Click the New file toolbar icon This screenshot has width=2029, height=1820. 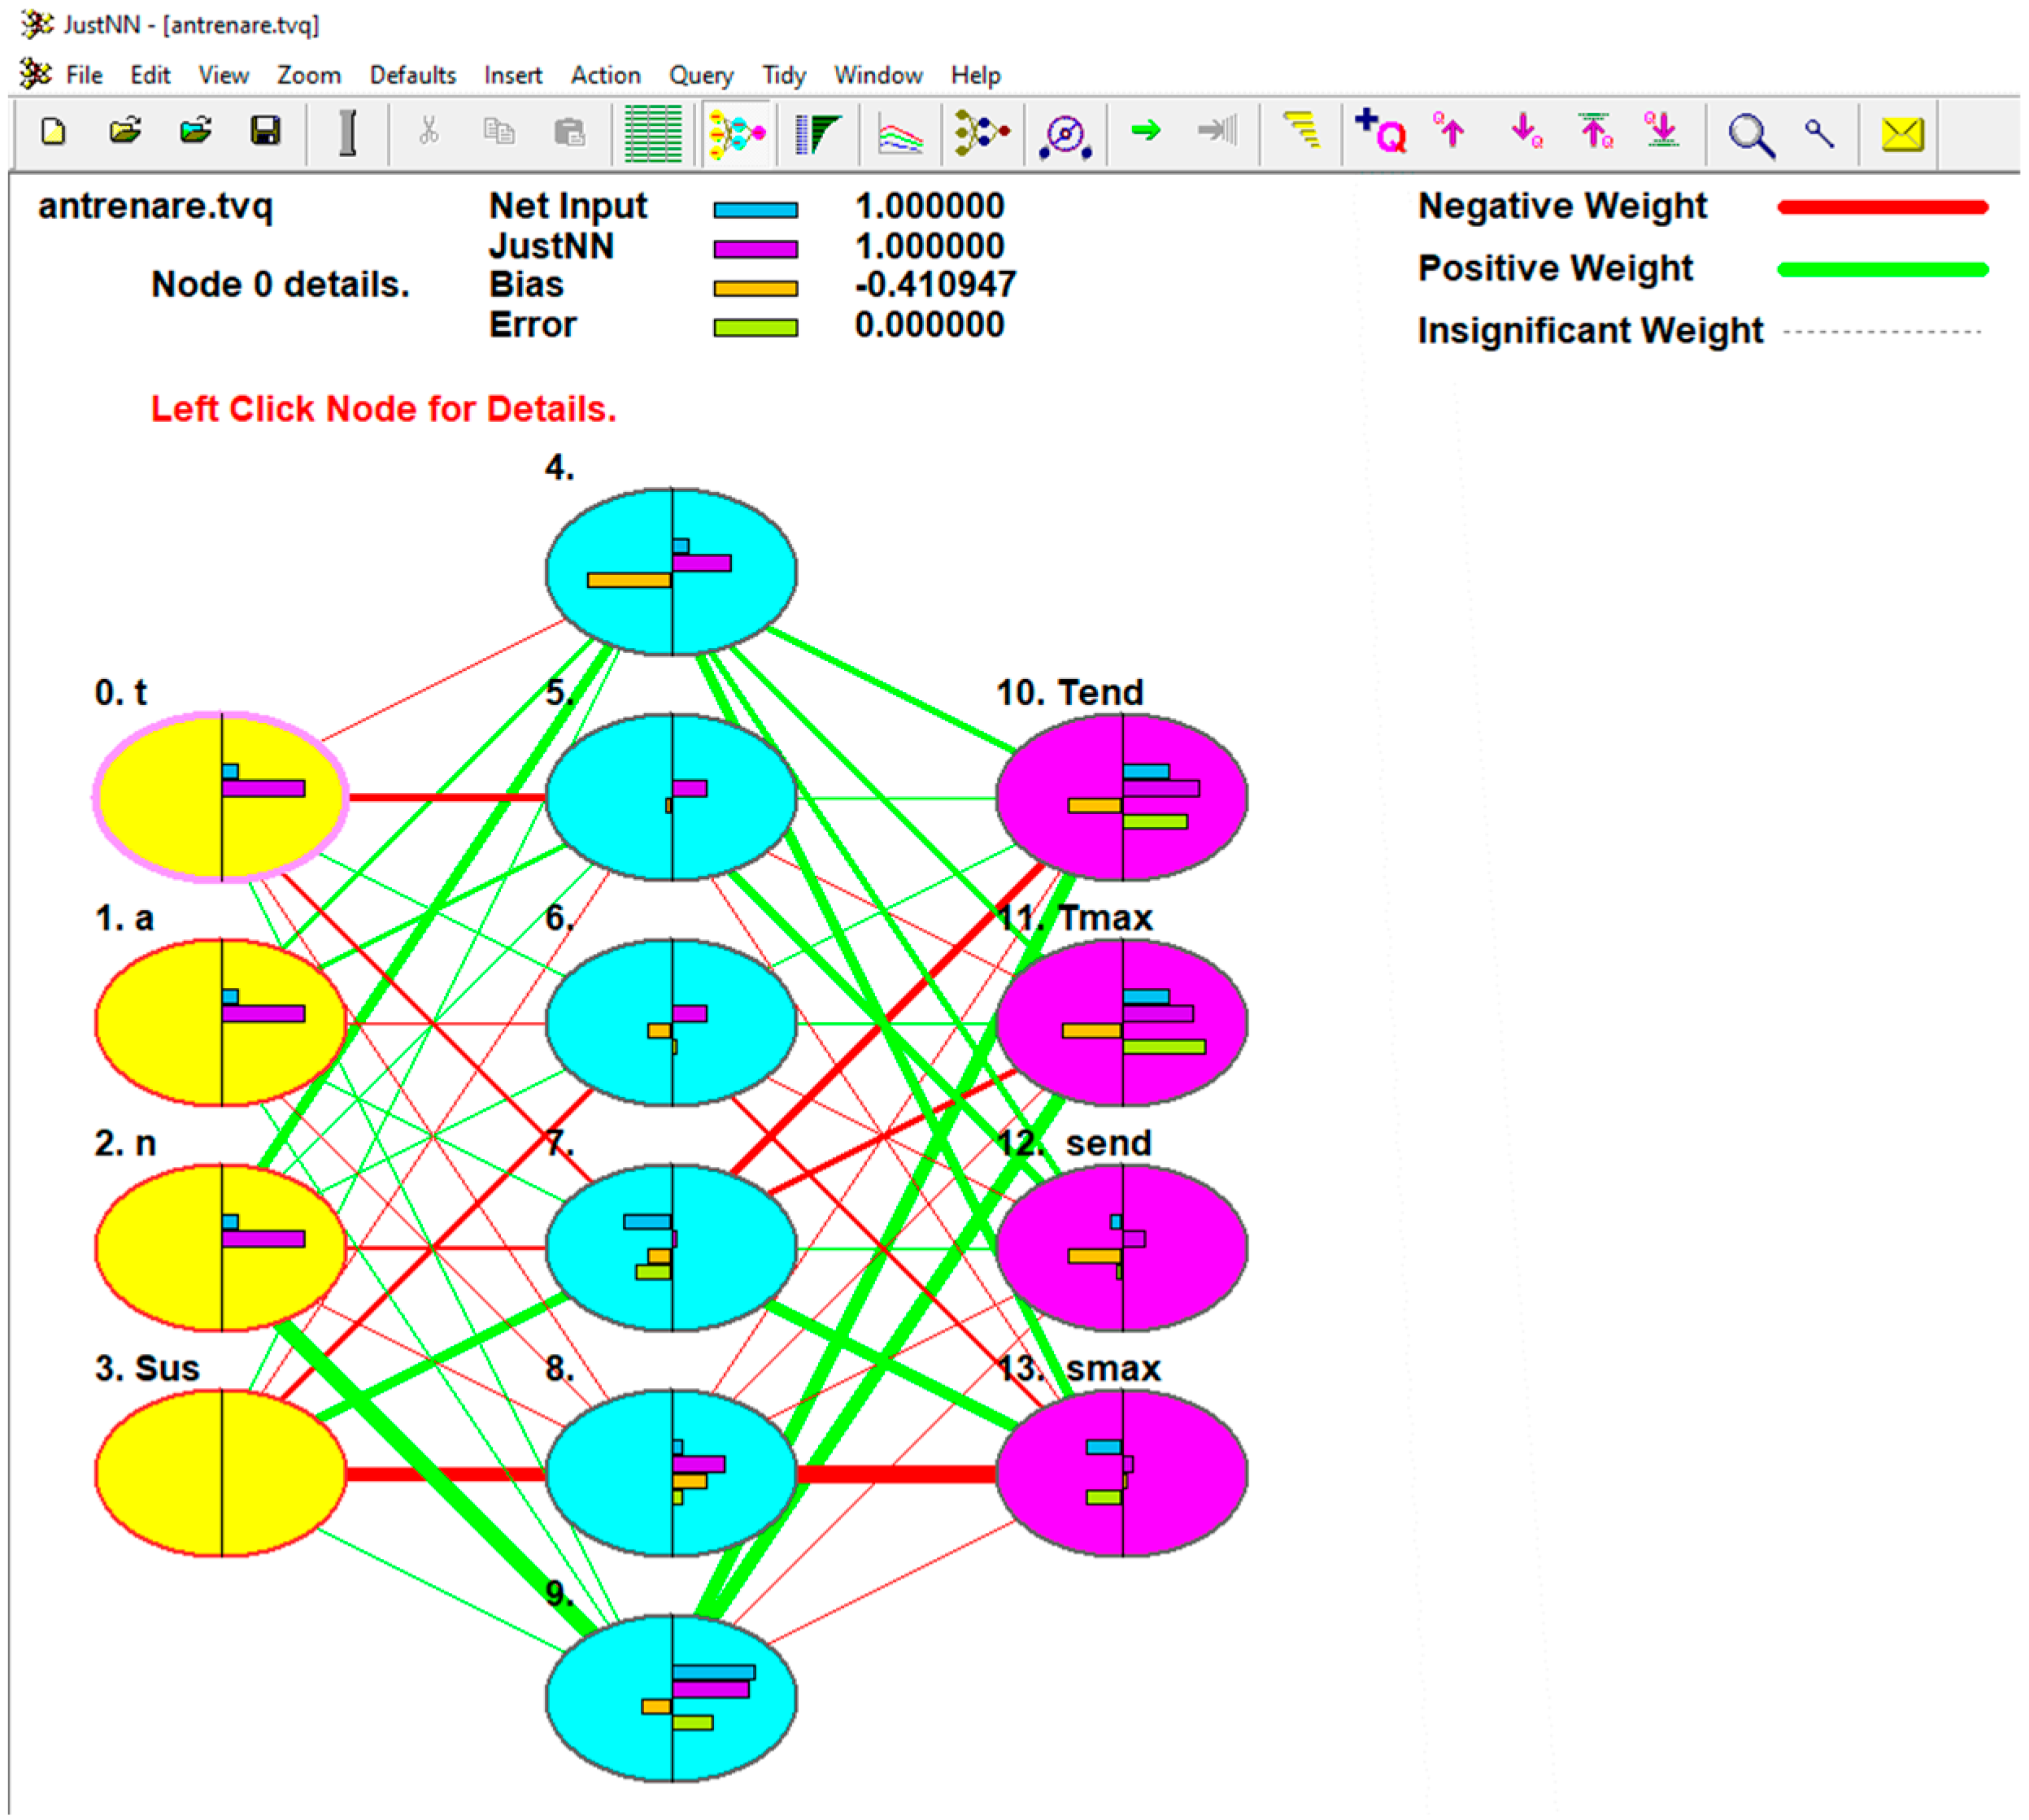tap(54, 132)
